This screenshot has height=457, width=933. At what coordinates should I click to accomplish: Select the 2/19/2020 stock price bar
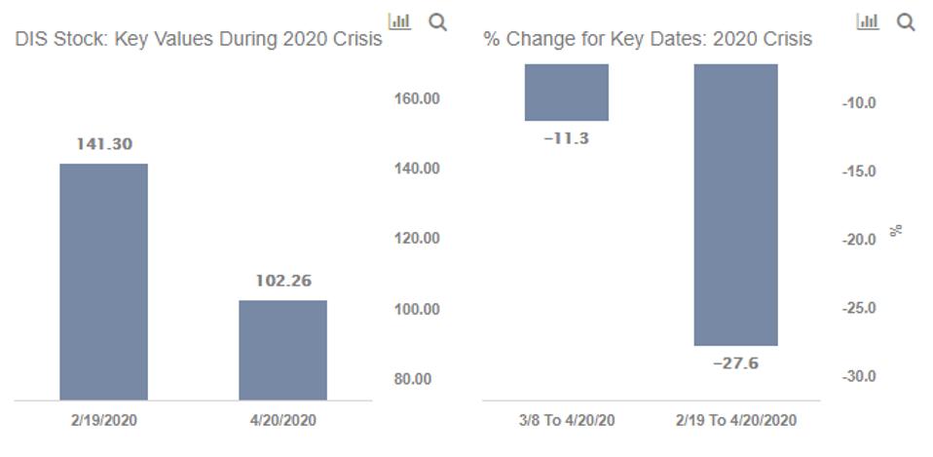[x=103, y=282]
